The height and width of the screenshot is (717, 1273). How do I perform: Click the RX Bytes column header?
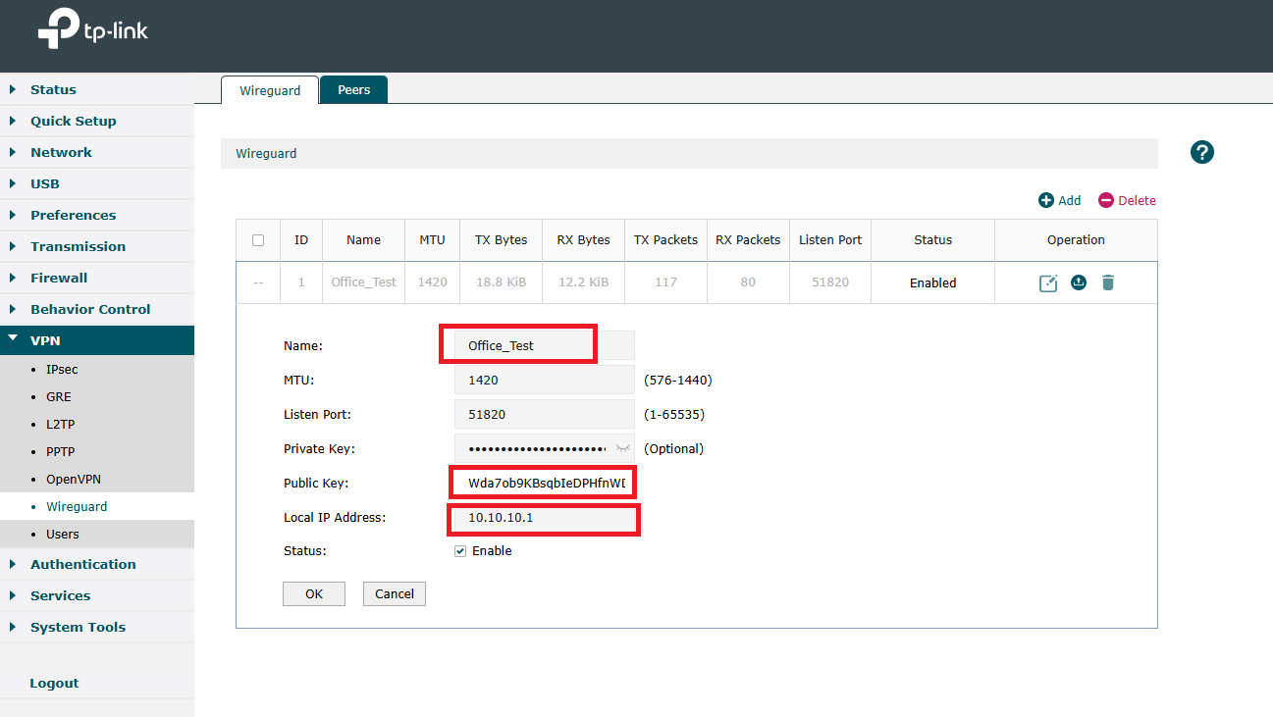click(x=584, y=240)
